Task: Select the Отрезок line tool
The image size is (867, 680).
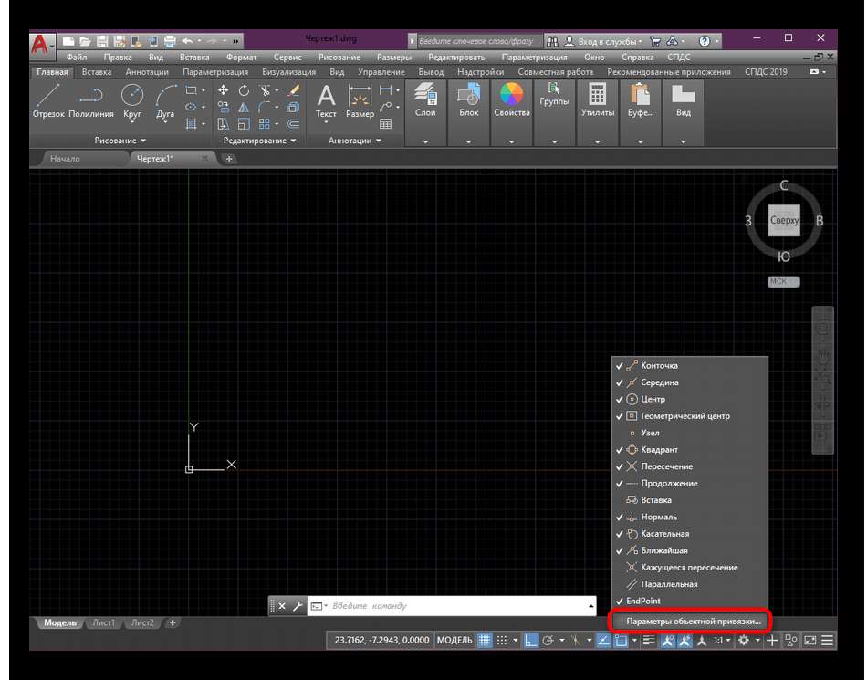Action: [x=48, y=99]
